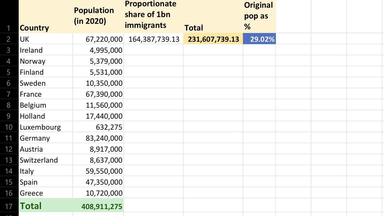384x216 pixels.
Task: Select the 'Population (in 2020)' header cell
Action: coord(98,16)
